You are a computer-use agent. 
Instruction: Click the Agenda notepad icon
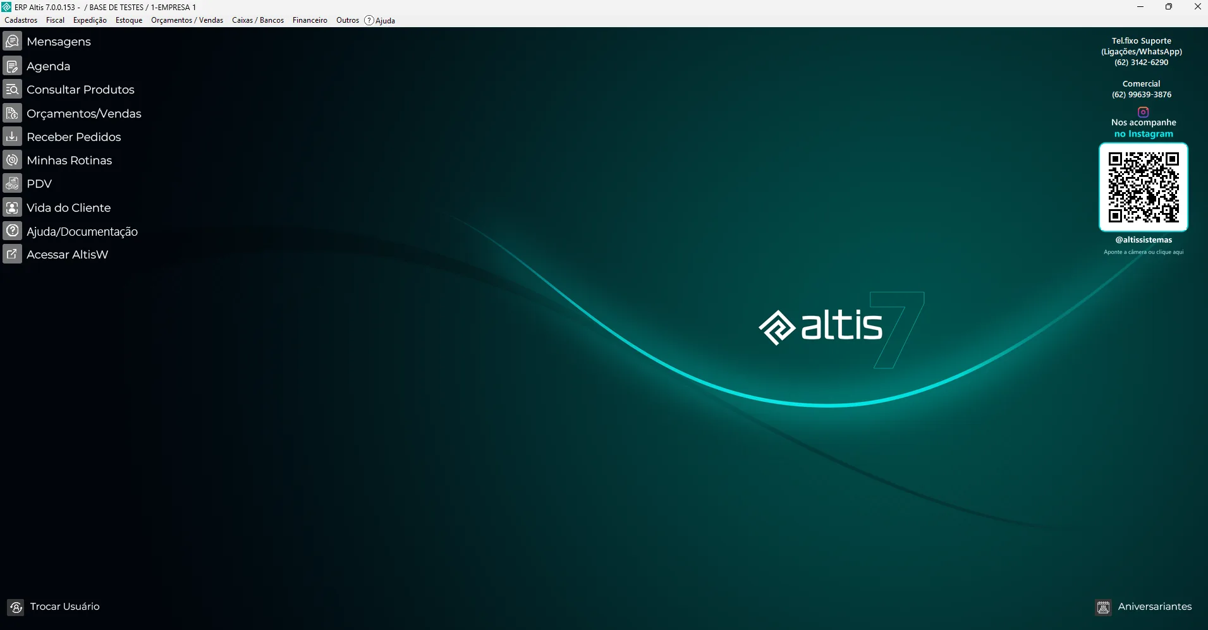pos(12,66)
